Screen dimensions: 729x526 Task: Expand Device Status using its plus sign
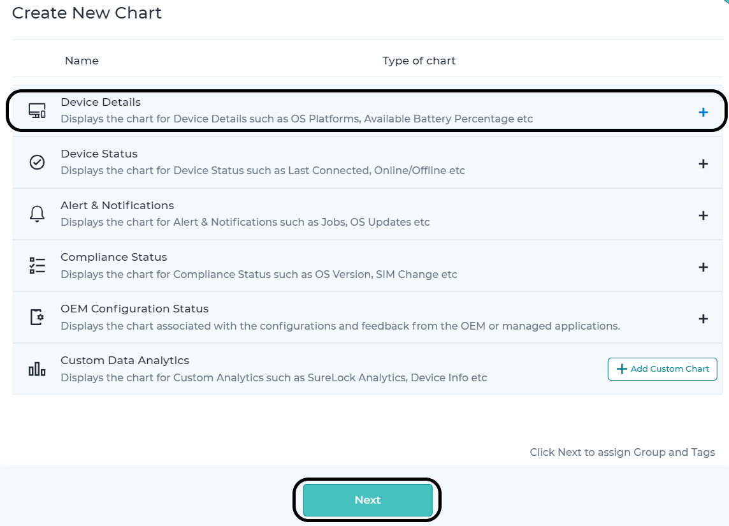tap(704, 164)
